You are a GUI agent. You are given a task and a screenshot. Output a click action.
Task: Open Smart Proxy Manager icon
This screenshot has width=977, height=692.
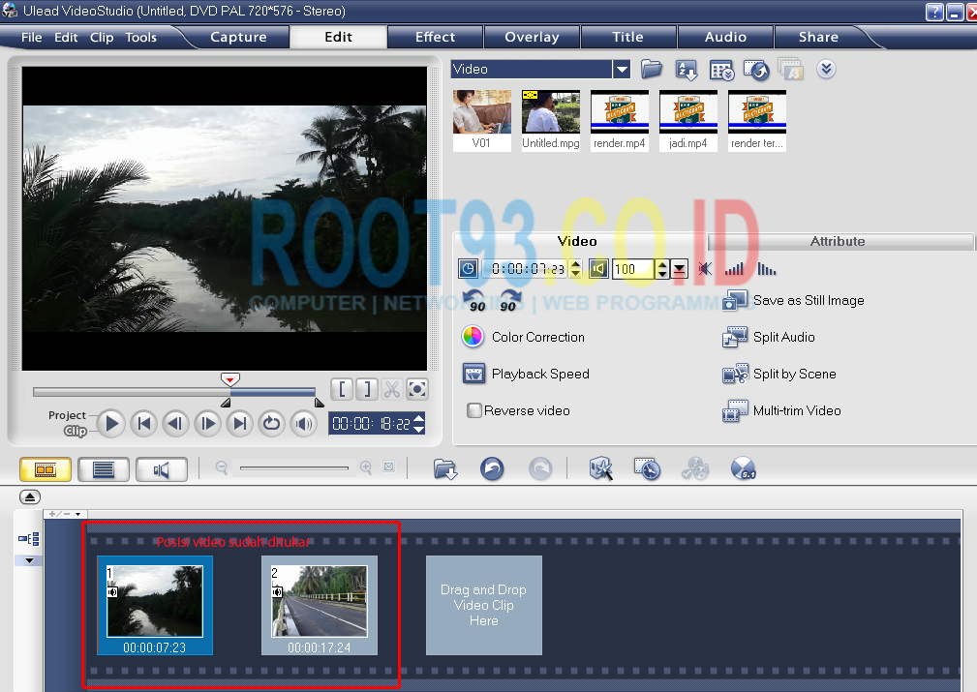pos(600,468)
